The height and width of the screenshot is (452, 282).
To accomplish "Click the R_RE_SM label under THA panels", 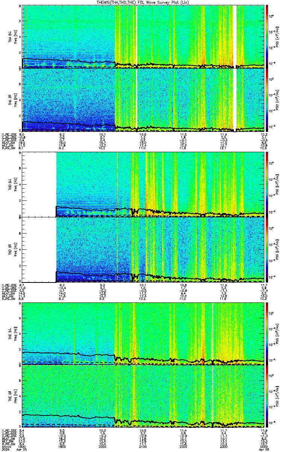I will 8,148.
